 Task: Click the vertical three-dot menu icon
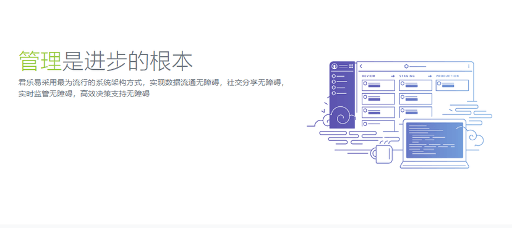469,66
